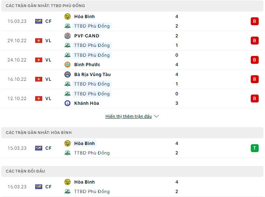Click Bình Phước team crest icon
Image resolution: width=265 pixels, height=197 pixels.
67,65
